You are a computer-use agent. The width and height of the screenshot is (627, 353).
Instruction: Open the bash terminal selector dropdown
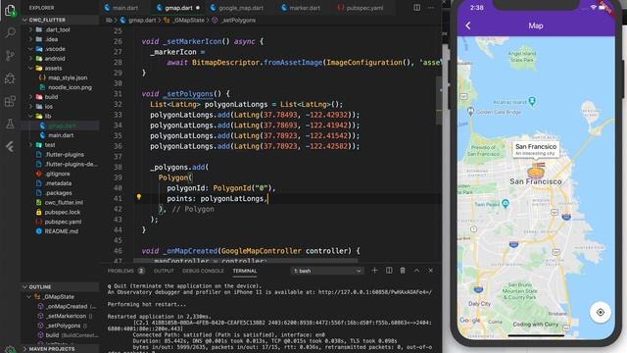[x=326, y=271]
